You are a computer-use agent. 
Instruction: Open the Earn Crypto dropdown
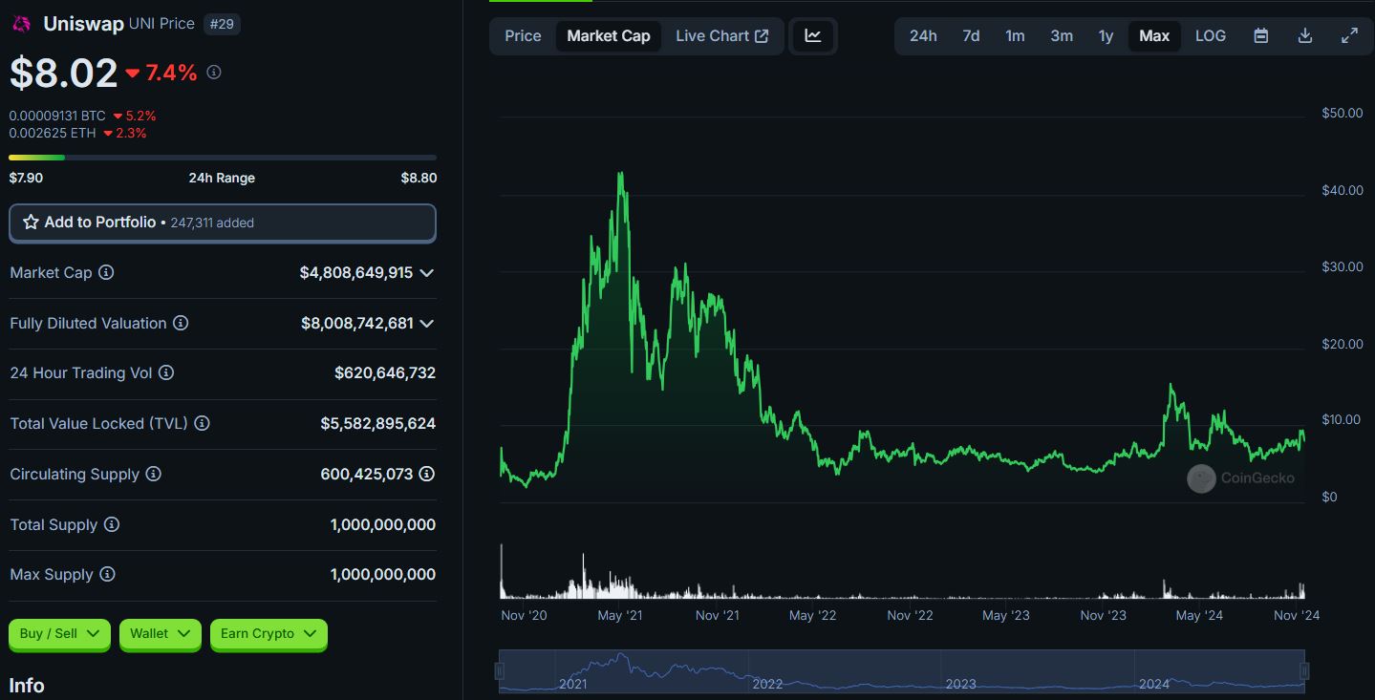(269, 633)
